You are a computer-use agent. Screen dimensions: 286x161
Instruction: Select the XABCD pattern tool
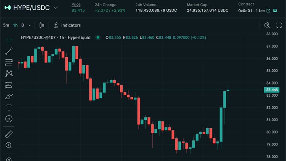[9, 74]
